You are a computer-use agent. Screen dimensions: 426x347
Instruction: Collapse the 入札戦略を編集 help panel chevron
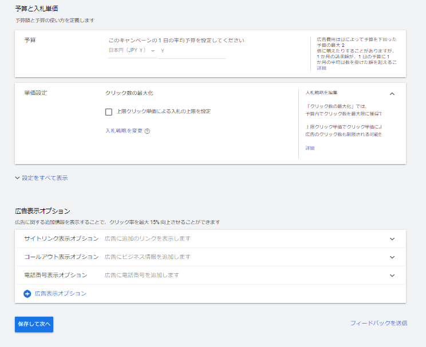(x=392, y=94)
